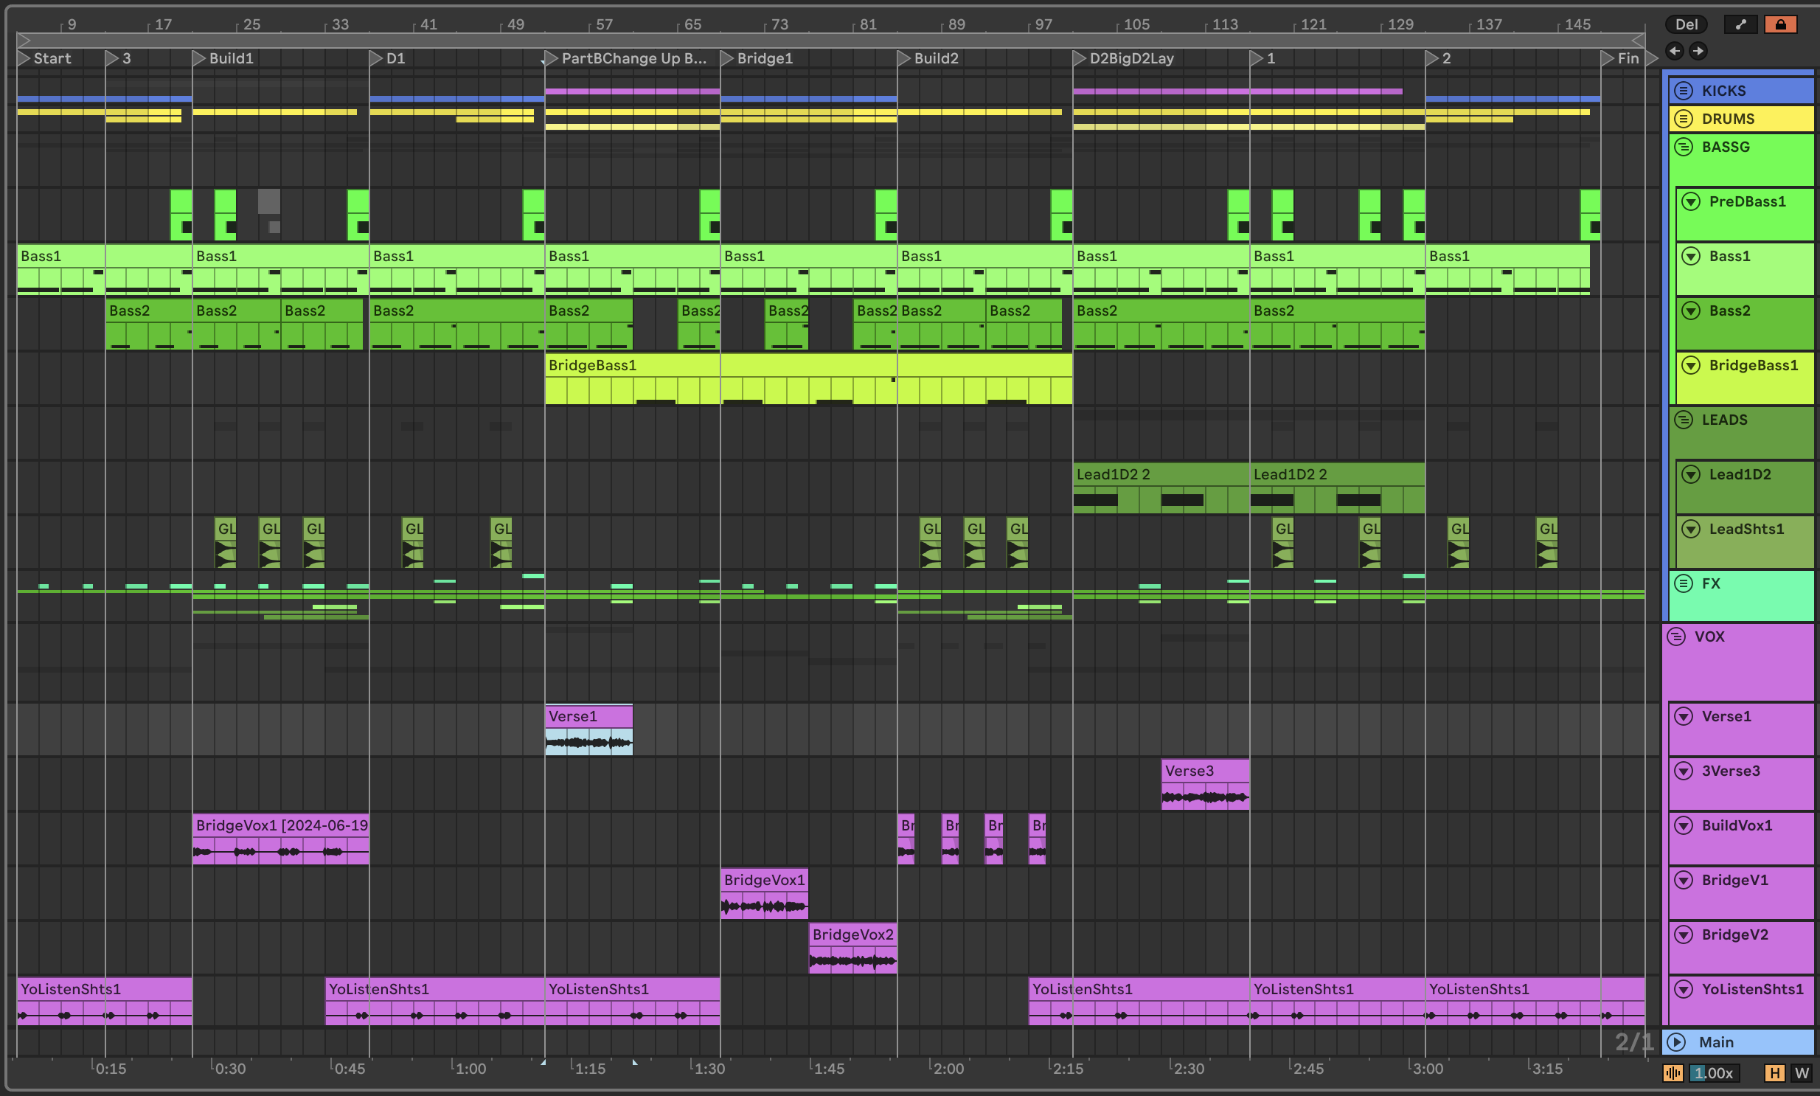The height and width of the screenshot is (1096, 1820).
Task: Adjust the 1.00x zoom value control
Action: click(1713, 1073)
